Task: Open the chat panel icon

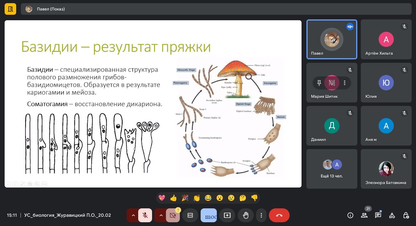Action: (x=378, y=215)
